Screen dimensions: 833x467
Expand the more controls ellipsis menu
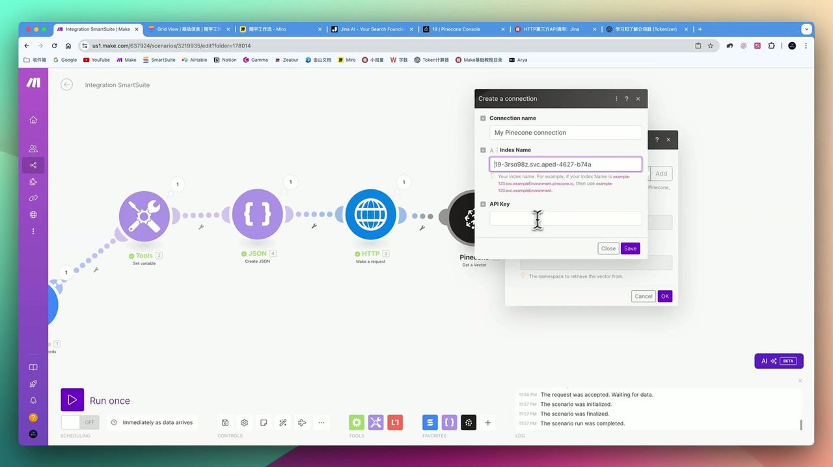pyautogui.click(x=321, y=423)
